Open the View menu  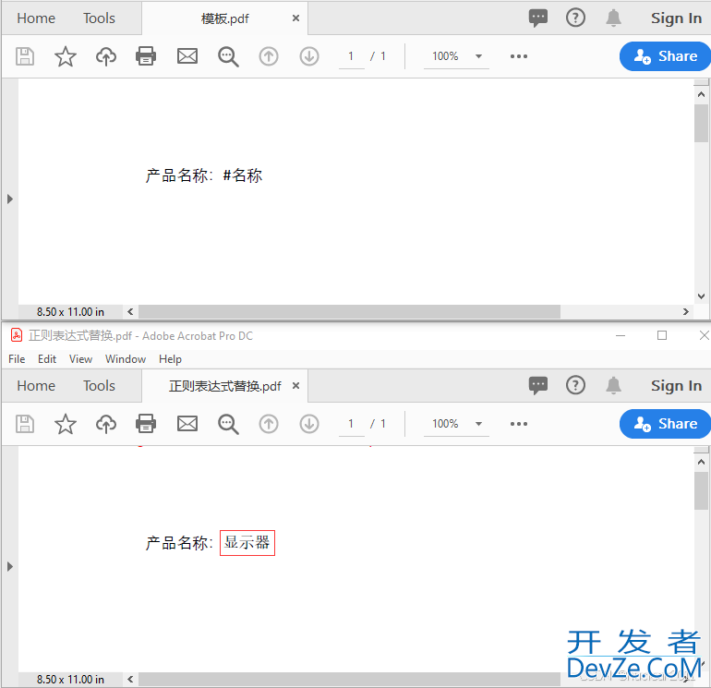point(80,358)
